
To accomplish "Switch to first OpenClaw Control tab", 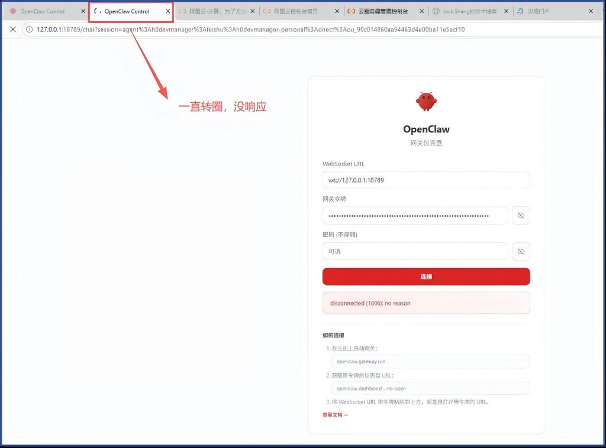I will (43, 11).
